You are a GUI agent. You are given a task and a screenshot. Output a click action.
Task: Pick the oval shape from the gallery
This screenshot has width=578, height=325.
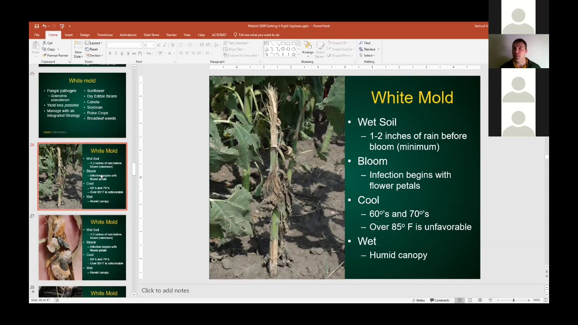point(288,43)
